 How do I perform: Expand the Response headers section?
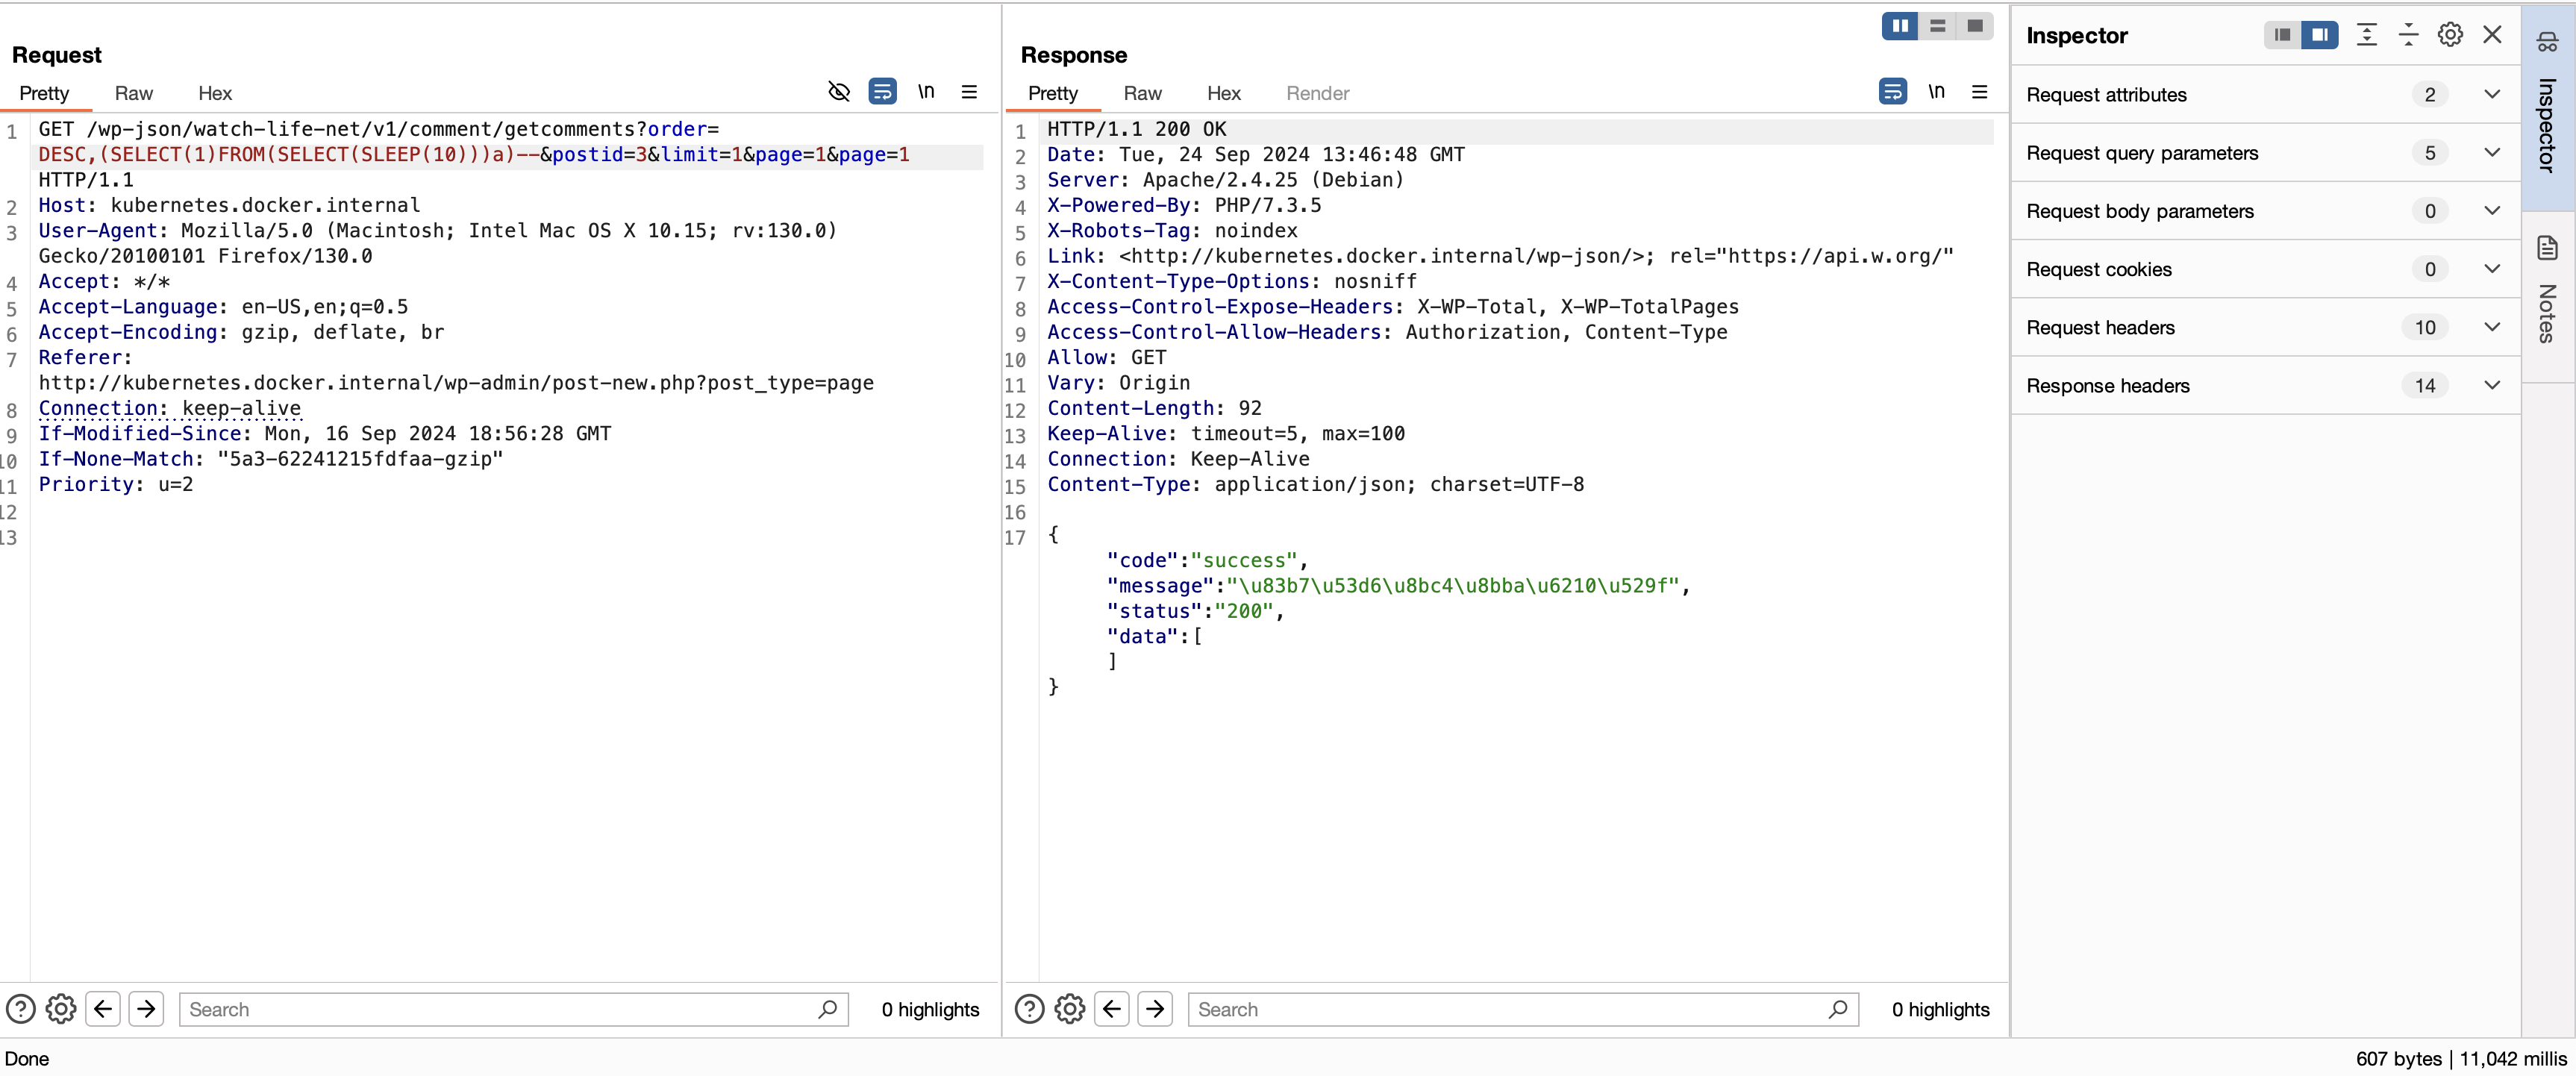pos(2491,386)
